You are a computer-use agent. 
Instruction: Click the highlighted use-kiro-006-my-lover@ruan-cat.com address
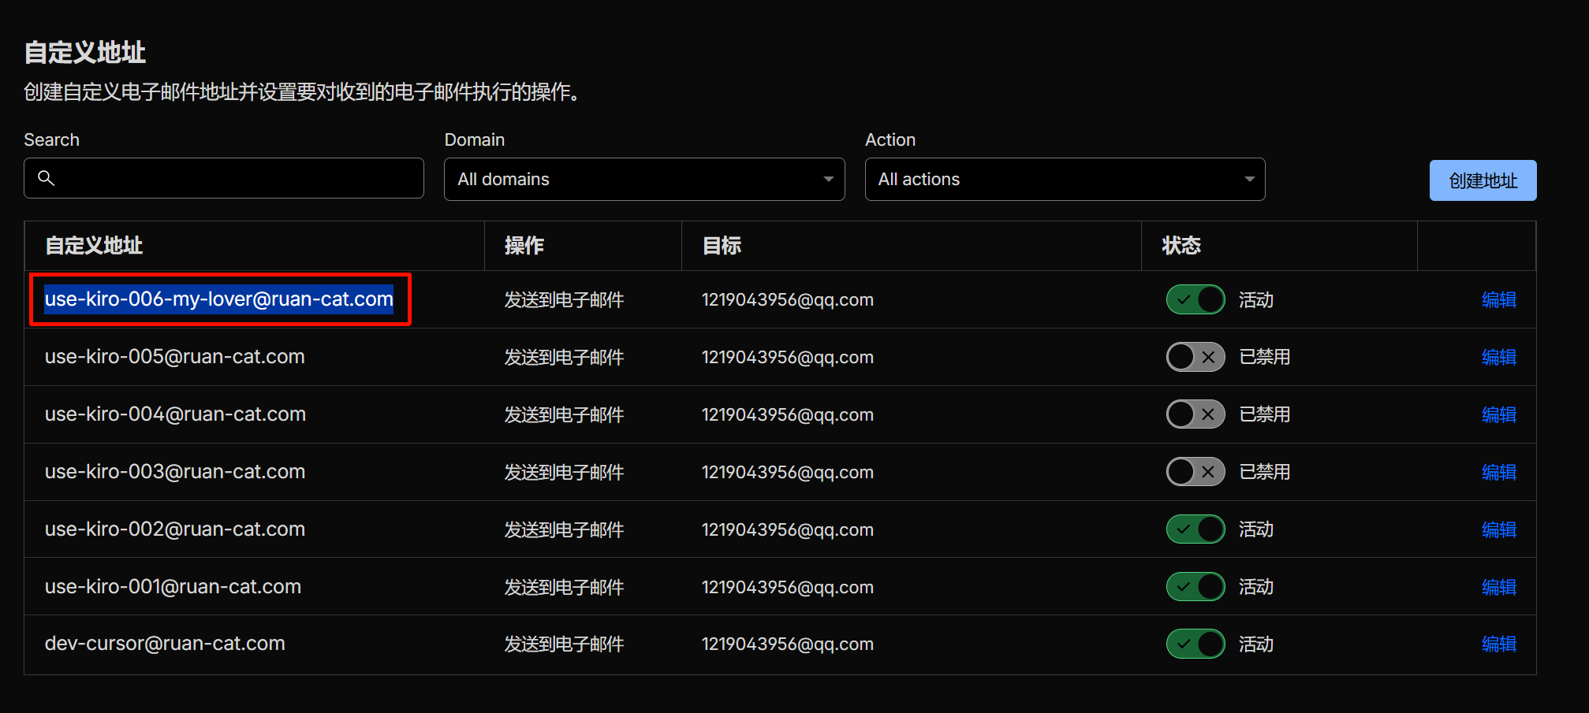218,299
